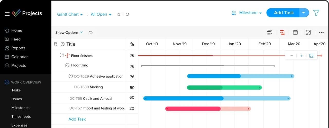Collapse the Floor finishes milestone
The image size is (329, 128).
point(62,55)
